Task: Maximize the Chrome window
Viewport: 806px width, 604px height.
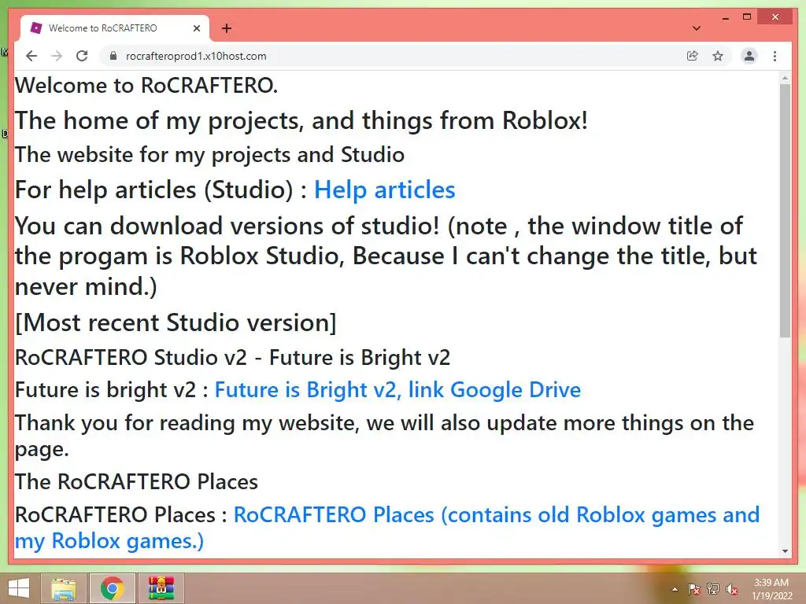Action: 747,17
